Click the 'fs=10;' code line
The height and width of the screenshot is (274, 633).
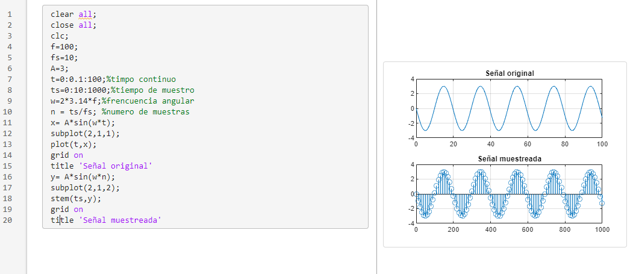[64, 58]
